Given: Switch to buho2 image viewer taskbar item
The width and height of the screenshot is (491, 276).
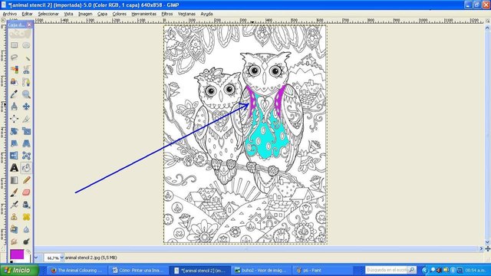Looking at the screenshot, I should point(261,270).
